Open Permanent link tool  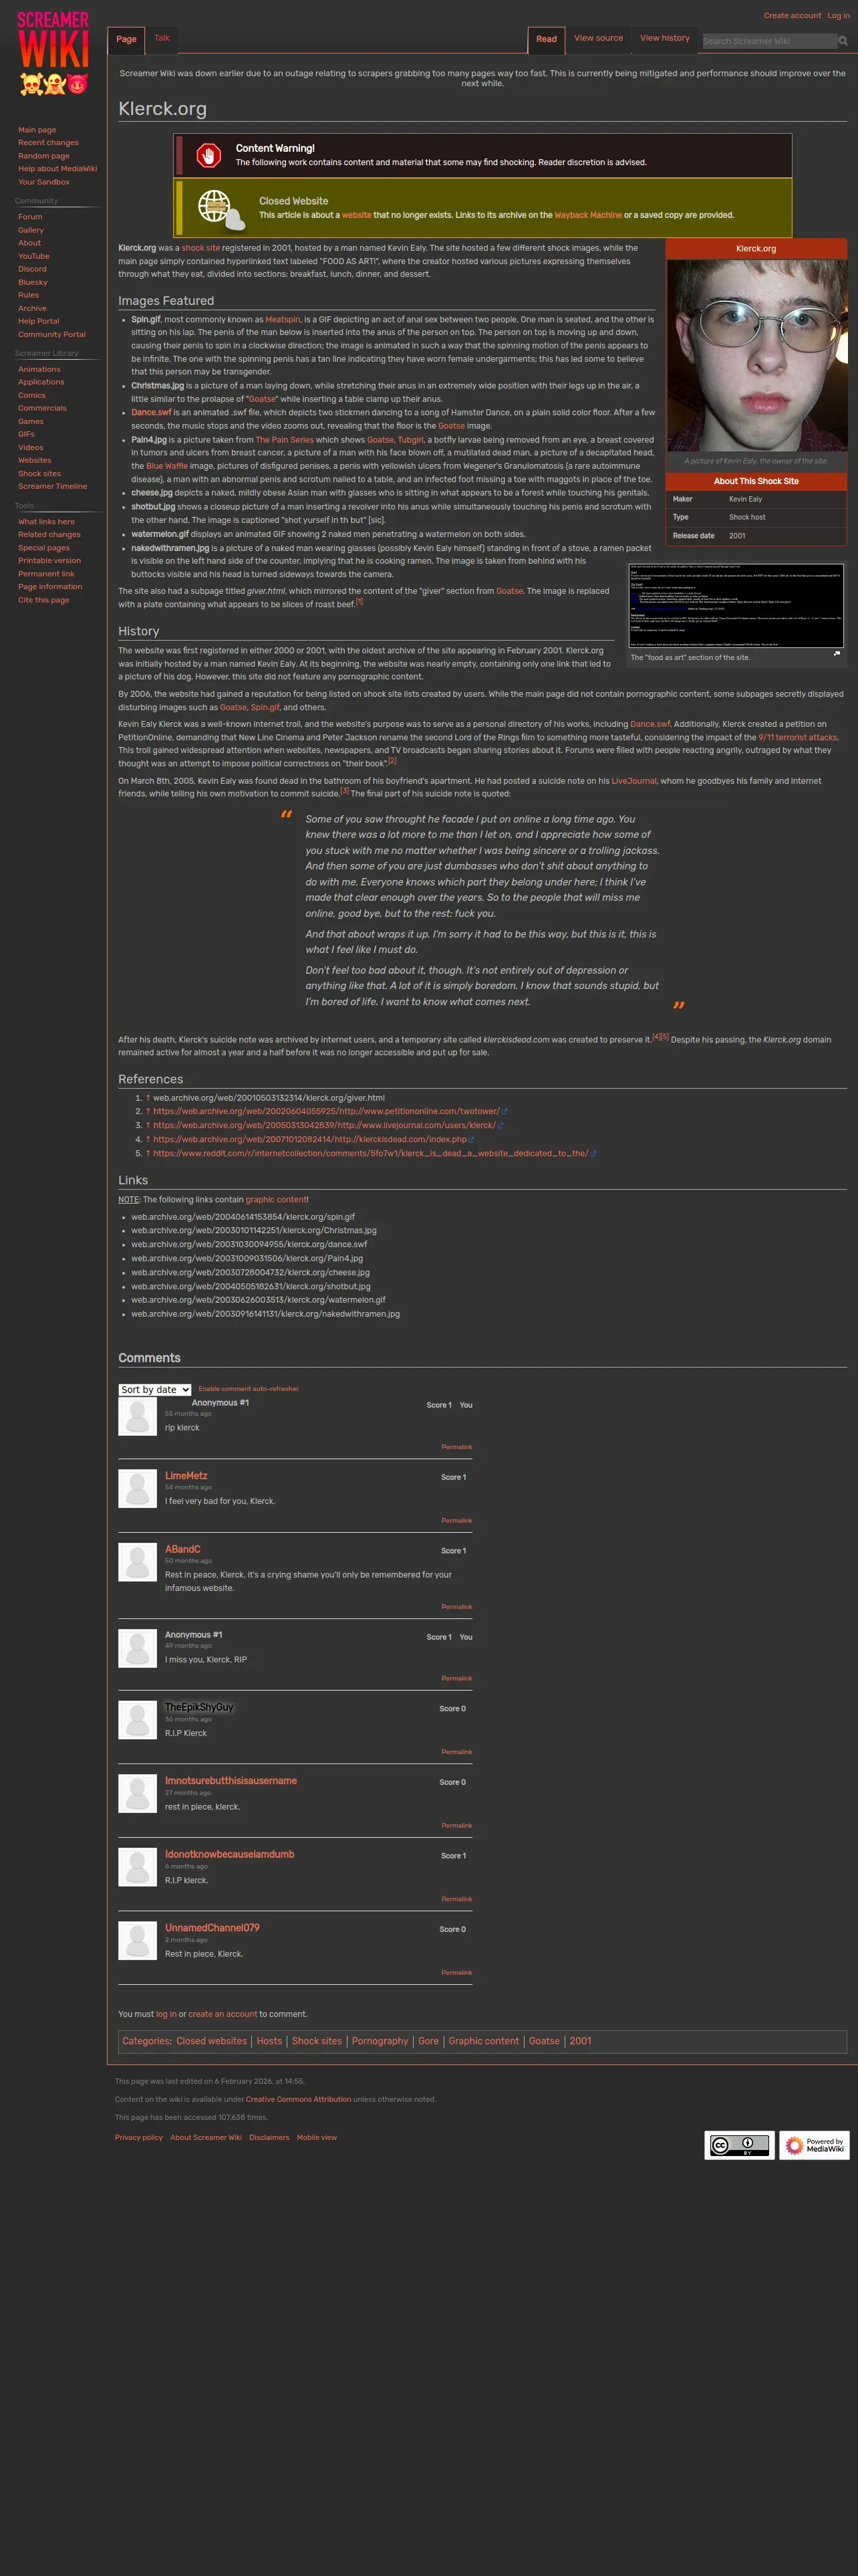pos(46,574)
